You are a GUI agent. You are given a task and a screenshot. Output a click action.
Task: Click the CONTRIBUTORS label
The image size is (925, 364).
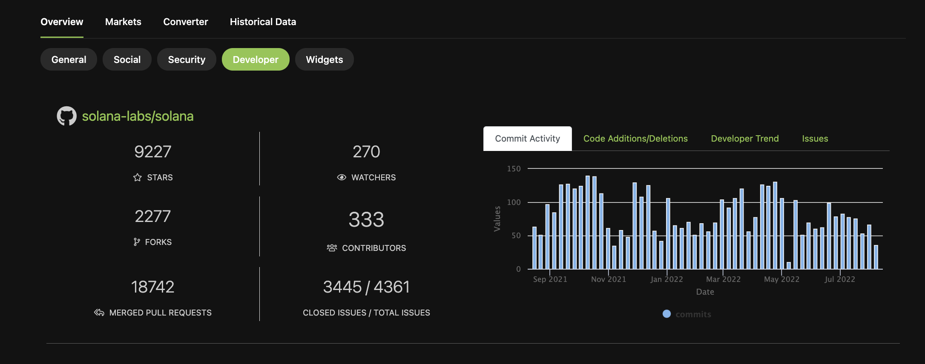[x=374, y=248]
